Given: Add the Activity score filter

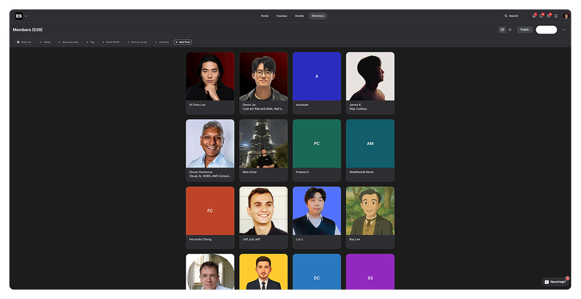Looking at the screenshot, I should pos(137,42).
